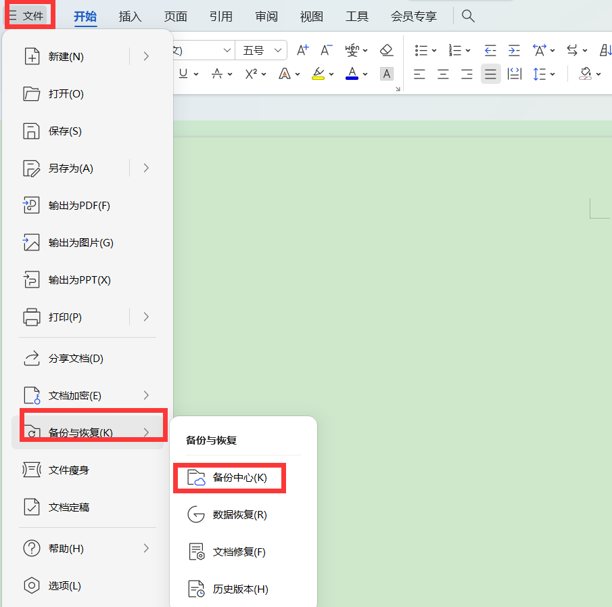The height and width of the screenshot is (607, 612).
Task: Toggle strikethrough formatting
Action: [217, 74]
